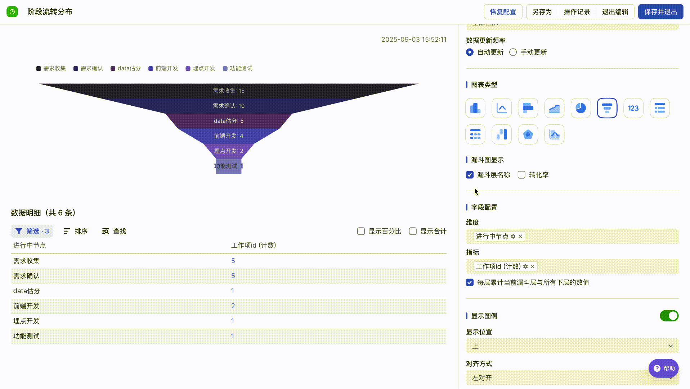The width and height of the screenshot is (690, 389).
Task: Check the 显示合计 checkbox
Action: (413, 231)
